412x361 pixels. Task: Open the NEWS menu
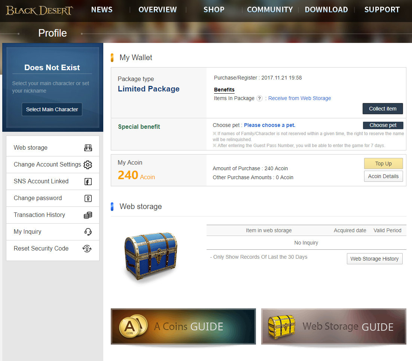click(x=102, y=10)
